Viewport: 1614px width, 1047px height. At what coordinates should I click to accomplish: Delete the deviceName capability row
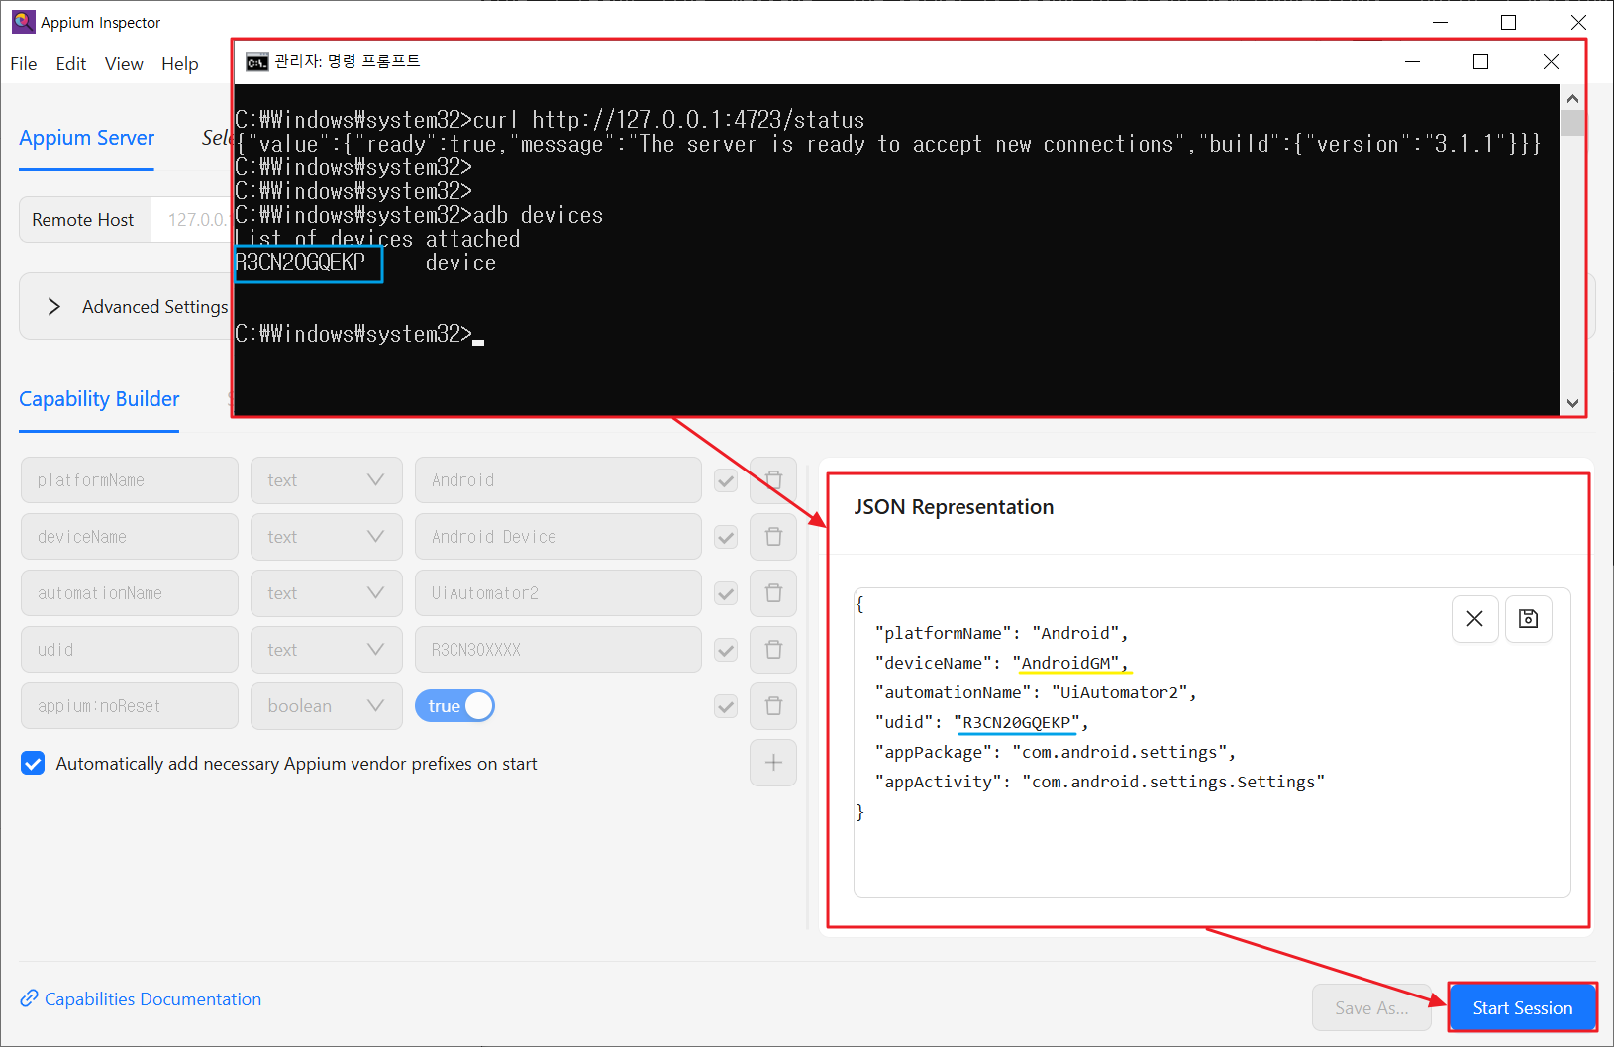tap(773, 537)
